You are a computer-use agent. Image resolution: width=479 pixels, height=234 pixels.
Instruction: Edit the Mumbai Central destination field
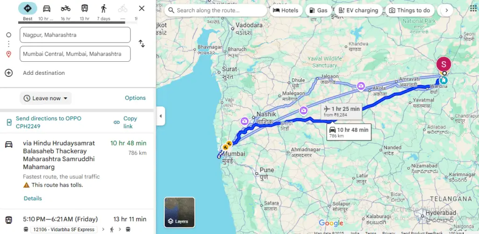(75, 54)
